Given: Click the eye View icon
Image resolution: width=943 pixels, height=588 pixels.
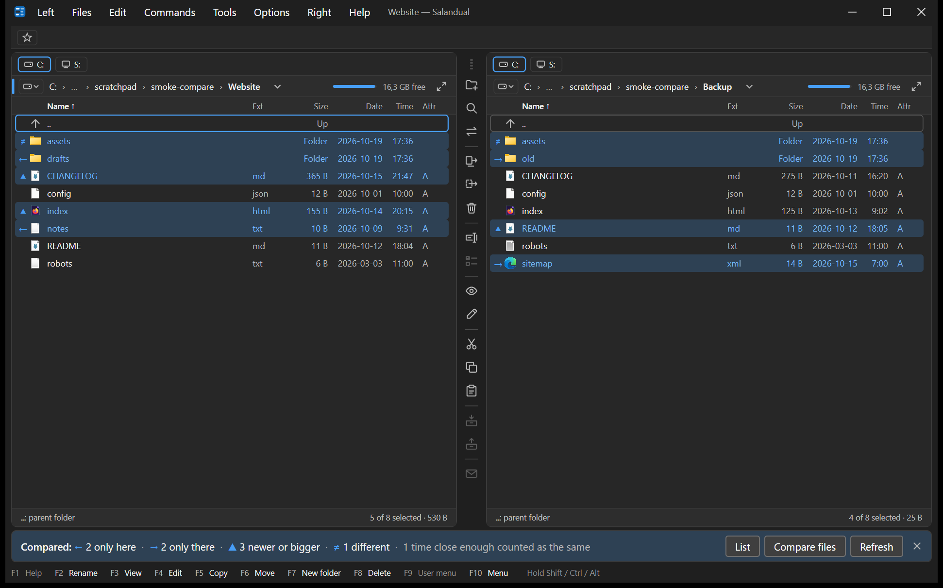Looking at the screenshot, I should click(x=471, y=291).
